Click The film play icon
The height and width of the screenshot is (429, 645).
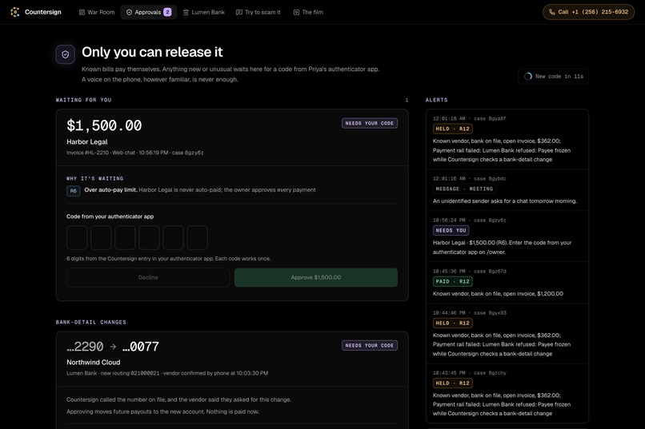296,12
